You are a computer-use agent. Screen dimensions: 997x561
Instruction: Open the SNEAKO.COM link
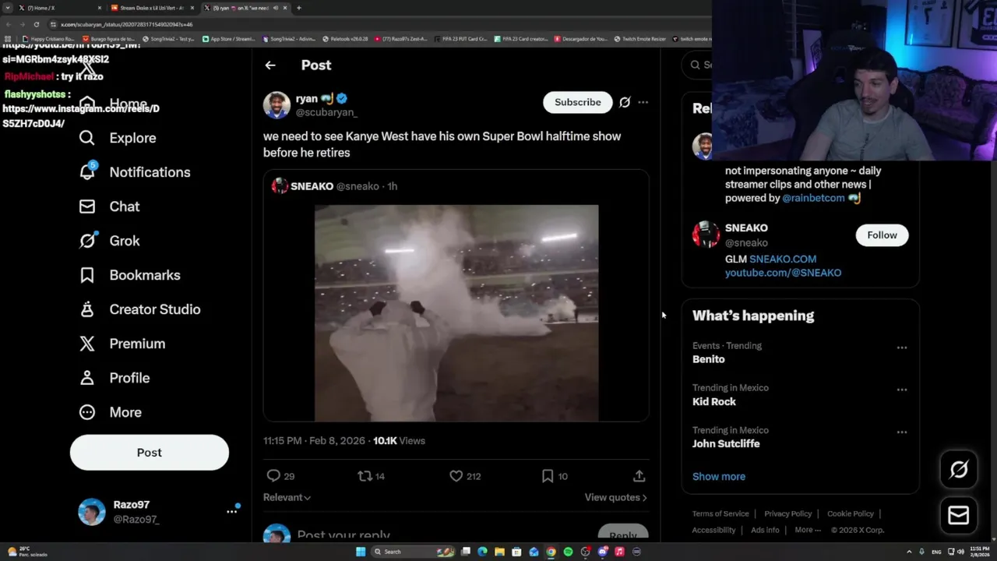(x=783, y=259)
